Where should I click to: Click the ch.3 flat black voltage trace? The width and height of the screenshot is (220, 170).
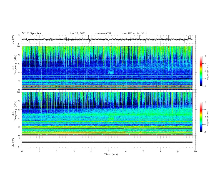[107, 142]
